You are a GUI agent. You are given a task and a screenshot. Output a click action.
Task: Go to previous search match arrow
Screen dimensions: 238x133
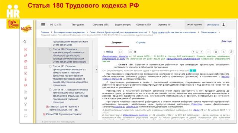193,52
